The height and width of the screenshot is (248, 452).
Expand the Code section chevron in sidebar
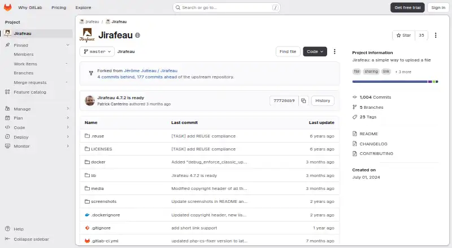(x=68, y=127)
